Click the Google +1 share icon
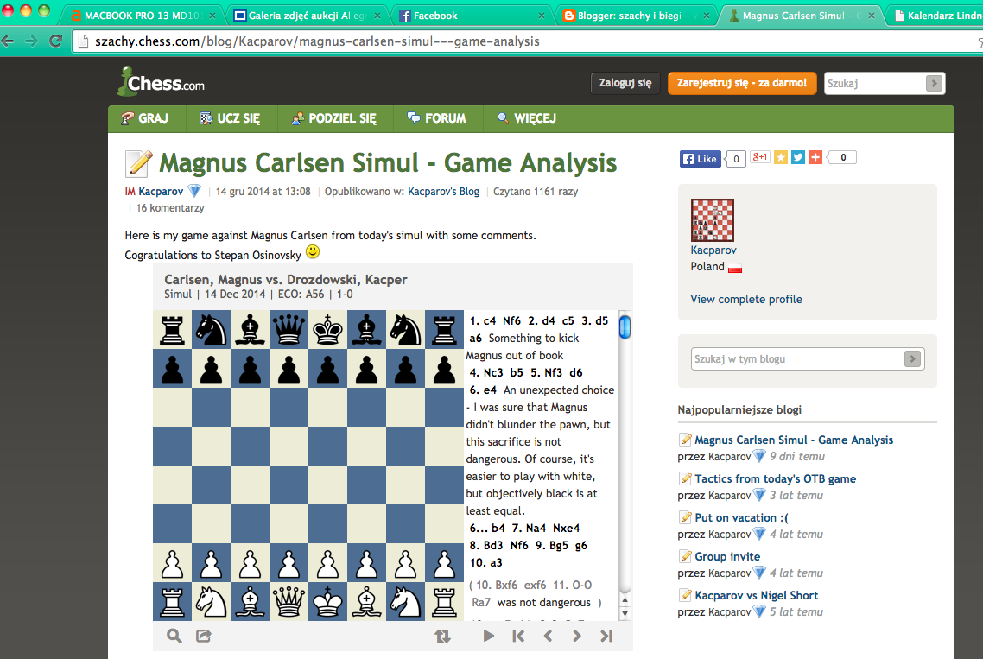This screenshot has width=983, height=659. pyautogui.click(x=760, y=157)
